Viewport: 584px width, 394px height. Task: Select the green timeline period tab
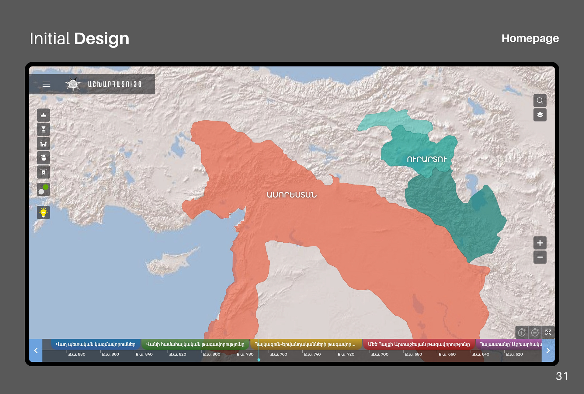coord(195,344)
